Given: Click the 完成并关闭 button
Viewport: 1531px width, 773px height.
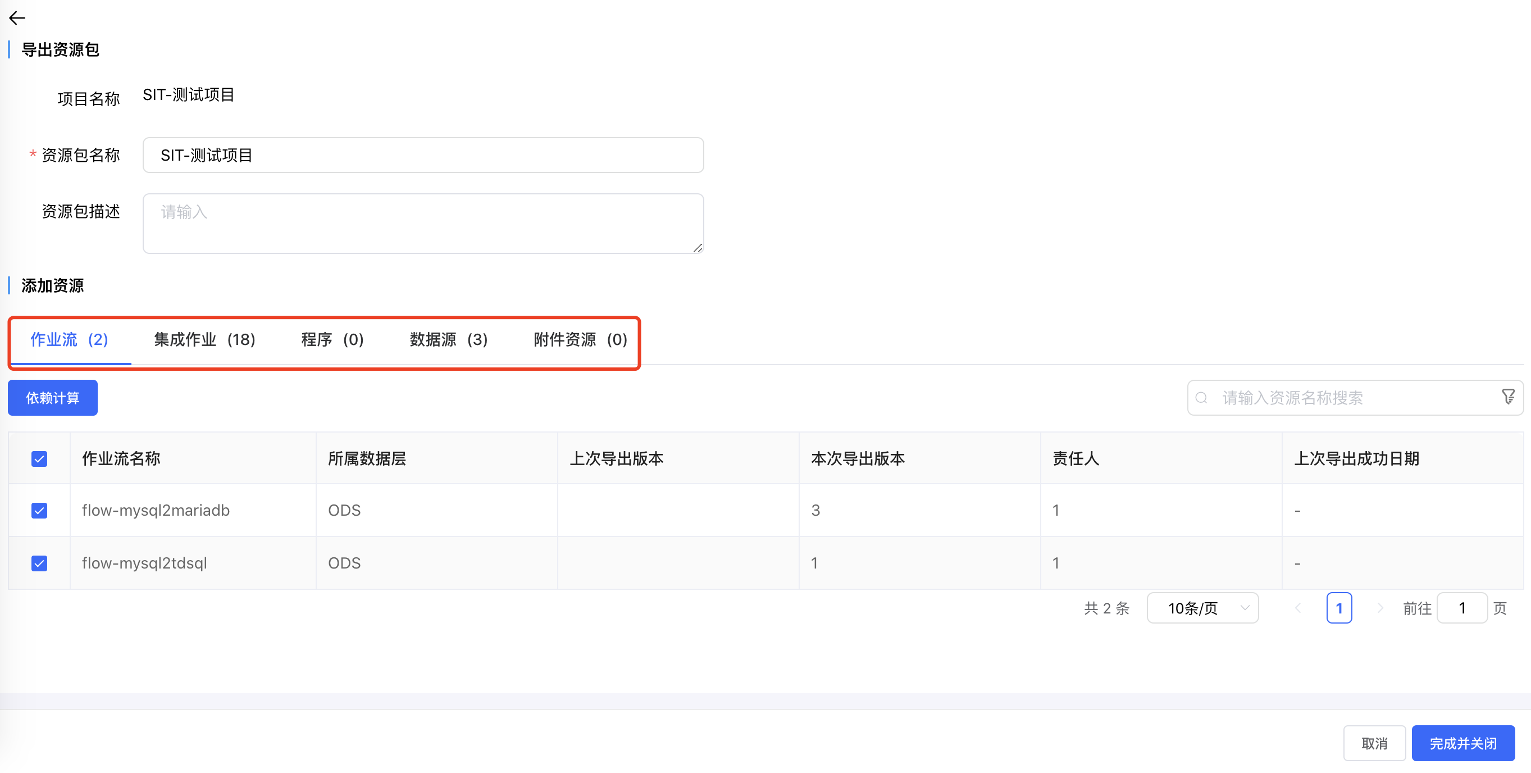Looking at the screenshot, I should click(1462, 743).
